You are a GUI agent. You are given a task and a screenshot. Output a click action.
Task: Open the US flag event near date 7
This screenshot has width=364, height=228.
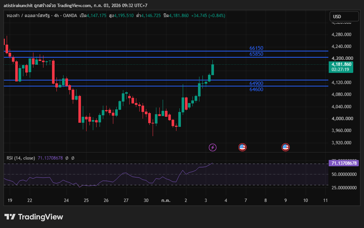pos(242,147)
